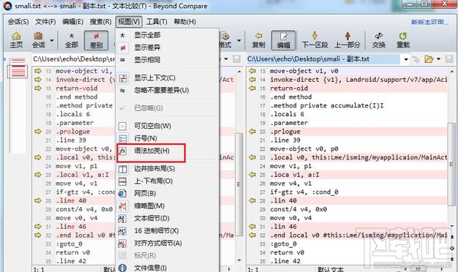Open 文件信息(I) file info
The image size is (458, 272).
coord(167,268)
